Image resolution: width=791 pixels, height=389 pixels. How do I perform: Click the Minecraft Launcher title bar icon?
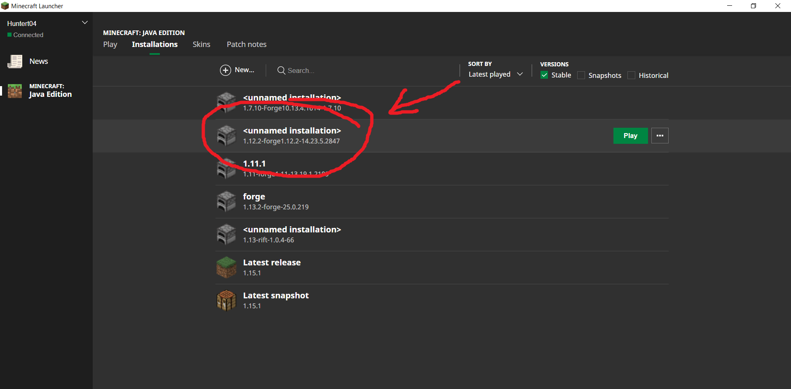[5, 6]
